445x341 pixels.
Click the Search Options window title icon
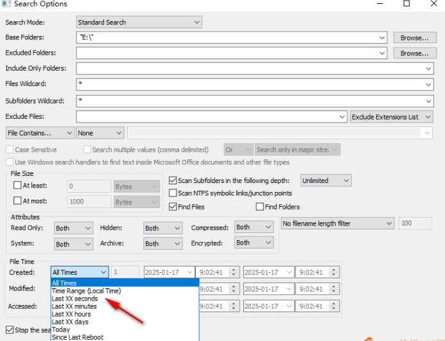click(x=6, y=4)
